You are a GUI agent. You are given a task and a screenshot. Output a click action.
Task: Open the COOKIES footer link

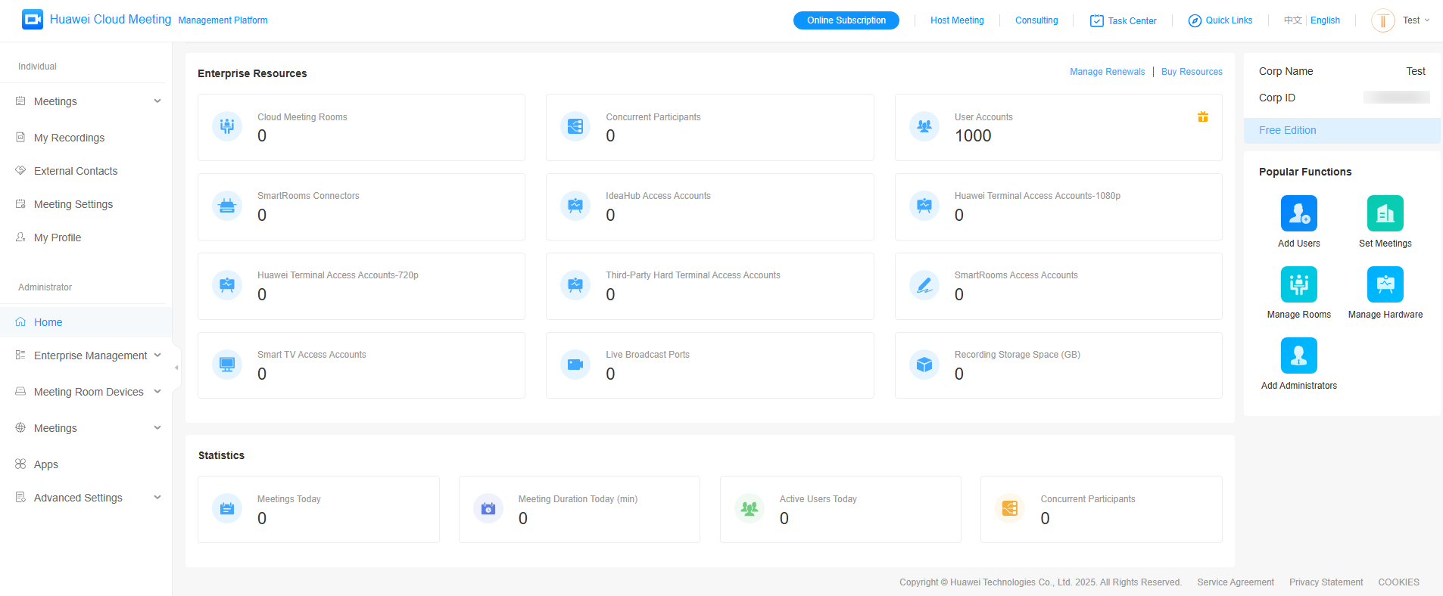pyautogui.click(x=1398, y=582)
